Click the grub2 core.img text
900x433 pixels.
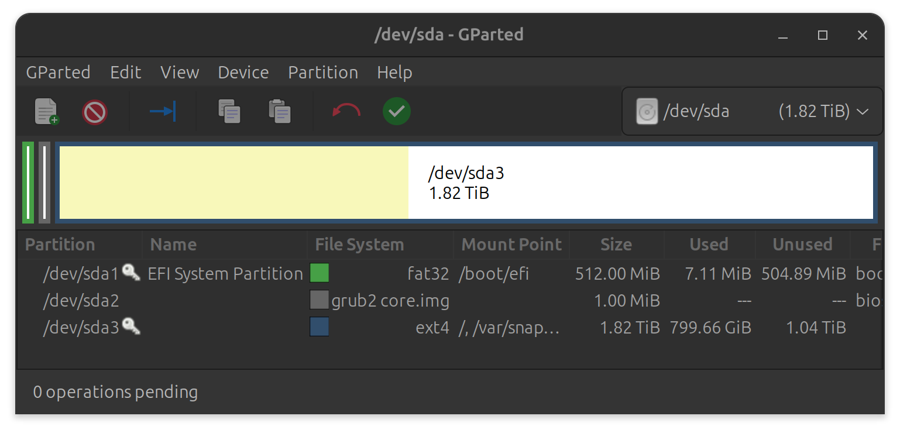coord(390,301)
